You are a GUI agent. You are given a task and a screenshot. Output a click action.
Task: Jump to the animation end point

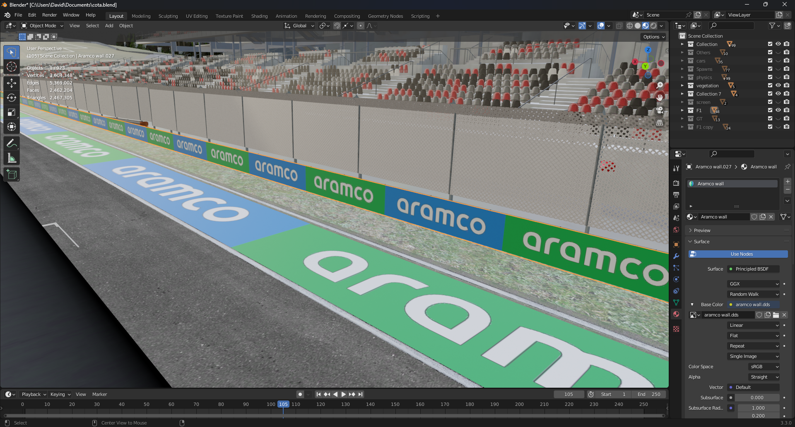click(x=361, y=394)
